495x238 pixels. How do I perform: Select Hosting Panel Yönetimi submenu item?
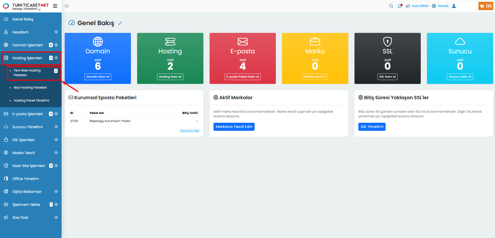click(31, 100)
